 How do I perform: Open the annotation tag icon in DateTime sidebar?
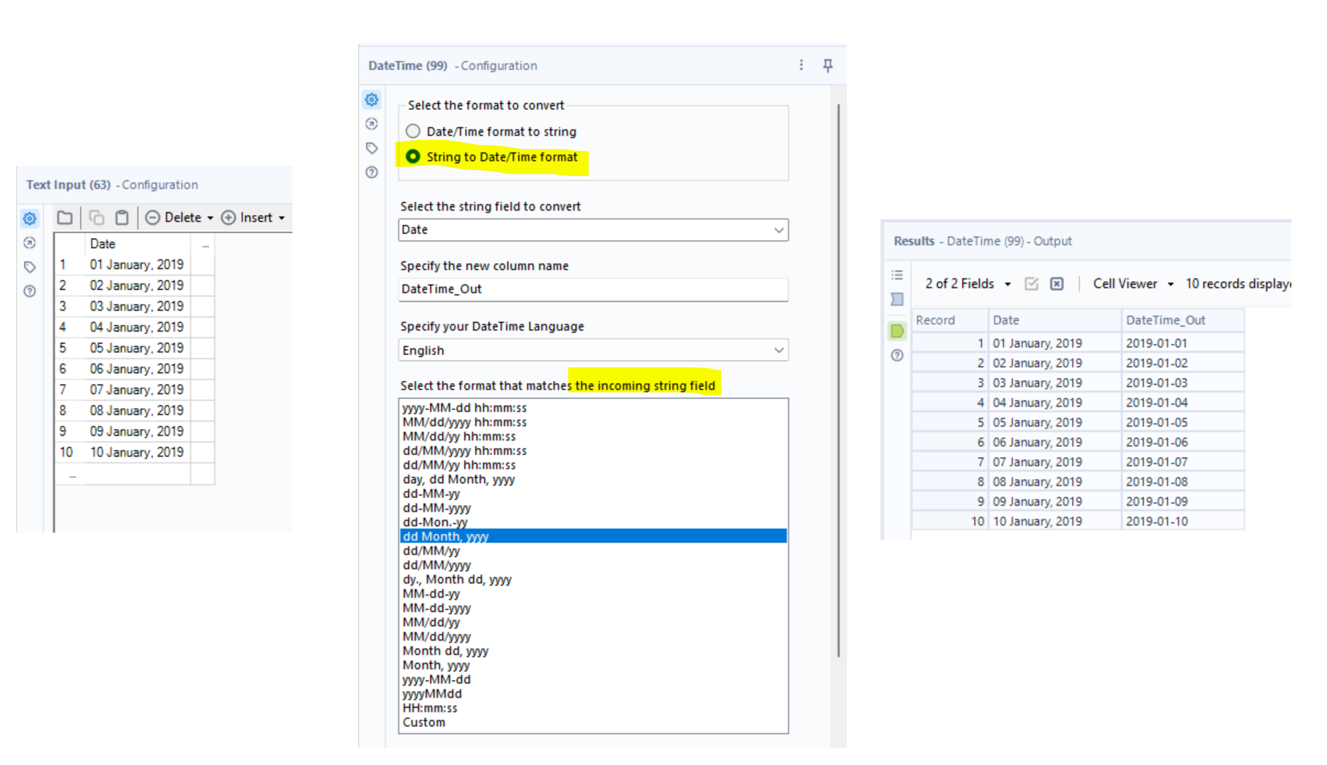[372, 148]
